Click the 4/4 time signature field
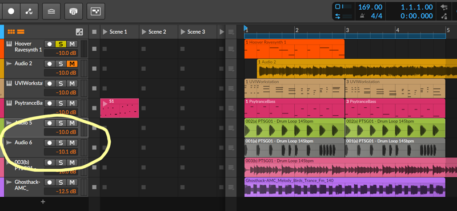457x211 pixels. point(376,16)
